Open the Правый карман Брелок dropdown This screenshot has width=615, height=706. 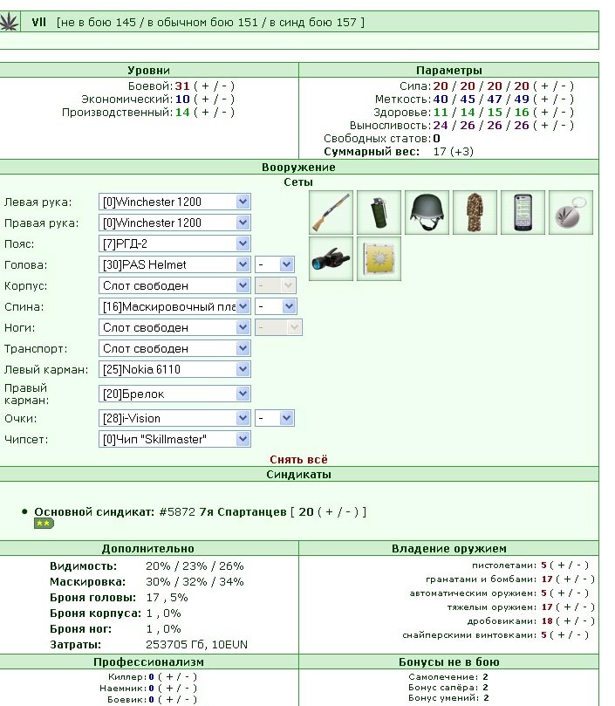pos(174,394)
